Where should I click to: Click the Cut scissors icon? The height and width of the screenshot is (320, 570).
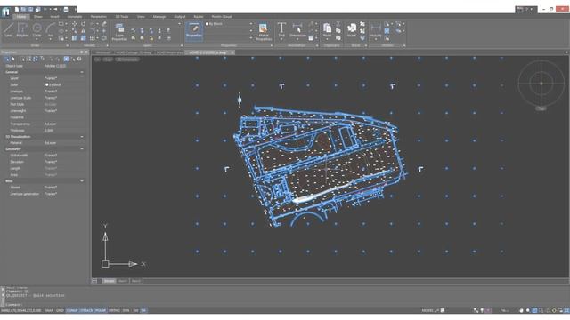pos(338,24)
